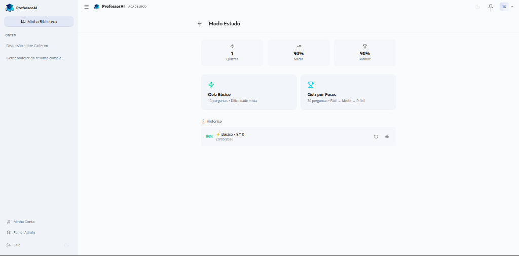
Task: Click the green lightning icon on Quiz Básico
Action: (x=211, y=85)
